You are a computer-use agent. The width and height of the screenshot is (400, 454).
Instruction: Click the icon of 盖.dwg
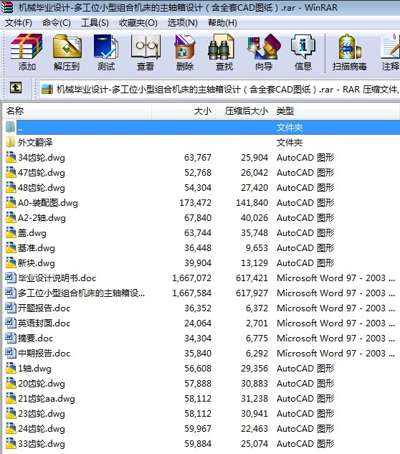[11, 232]
